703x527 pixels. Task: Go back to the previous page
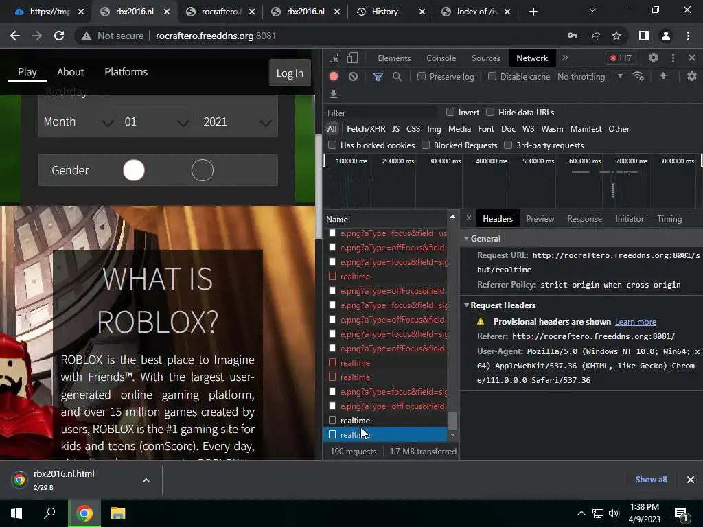pyautogui.click(x=15, y=36)
